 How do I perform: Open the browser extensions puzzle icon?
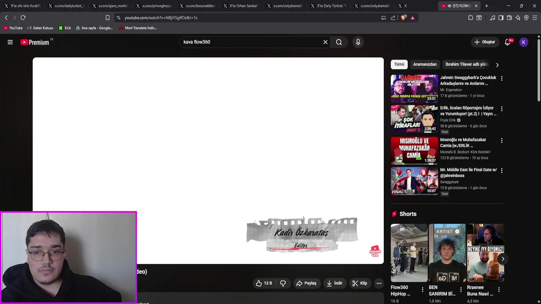point(470,18)
